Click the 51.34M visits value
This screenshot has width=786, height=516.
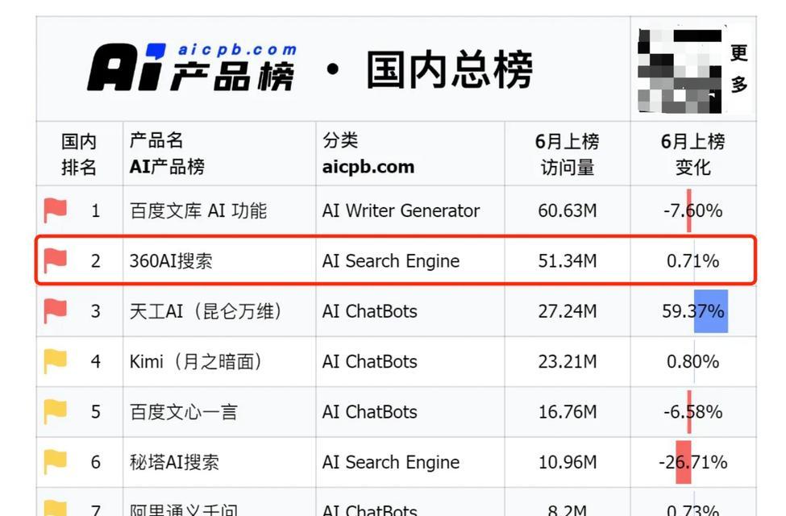(x=568, y=260)
